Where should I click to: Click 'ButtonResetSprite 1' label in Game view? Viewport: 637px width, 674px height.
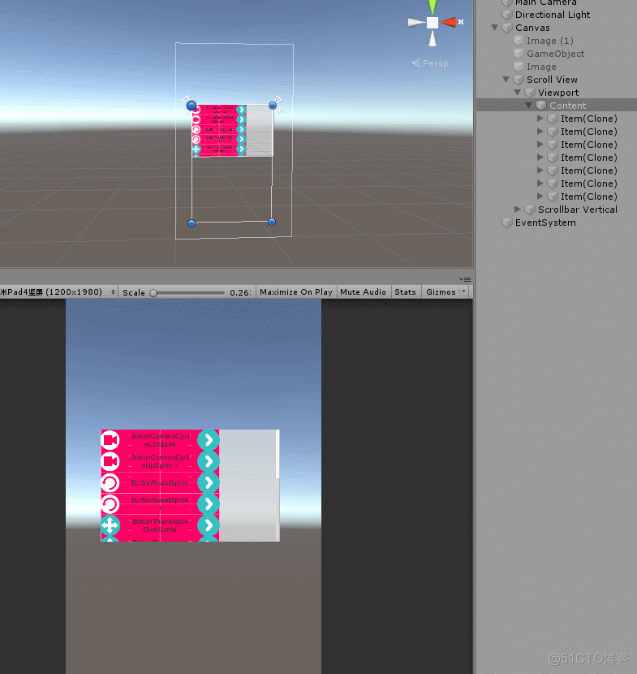pos(160,503)
